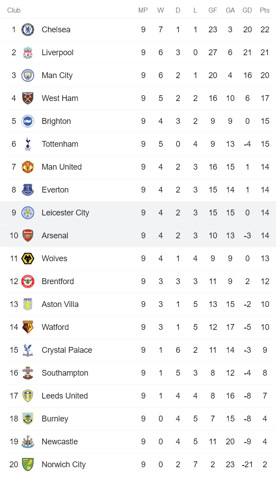Select the Crystal Palace team name
Image resolution: width=276 pixels, height=478 pixels.
[67, 350]
